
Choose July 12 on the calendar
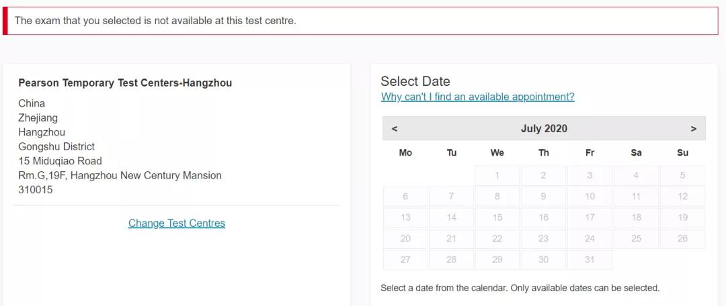coord(682,197)
